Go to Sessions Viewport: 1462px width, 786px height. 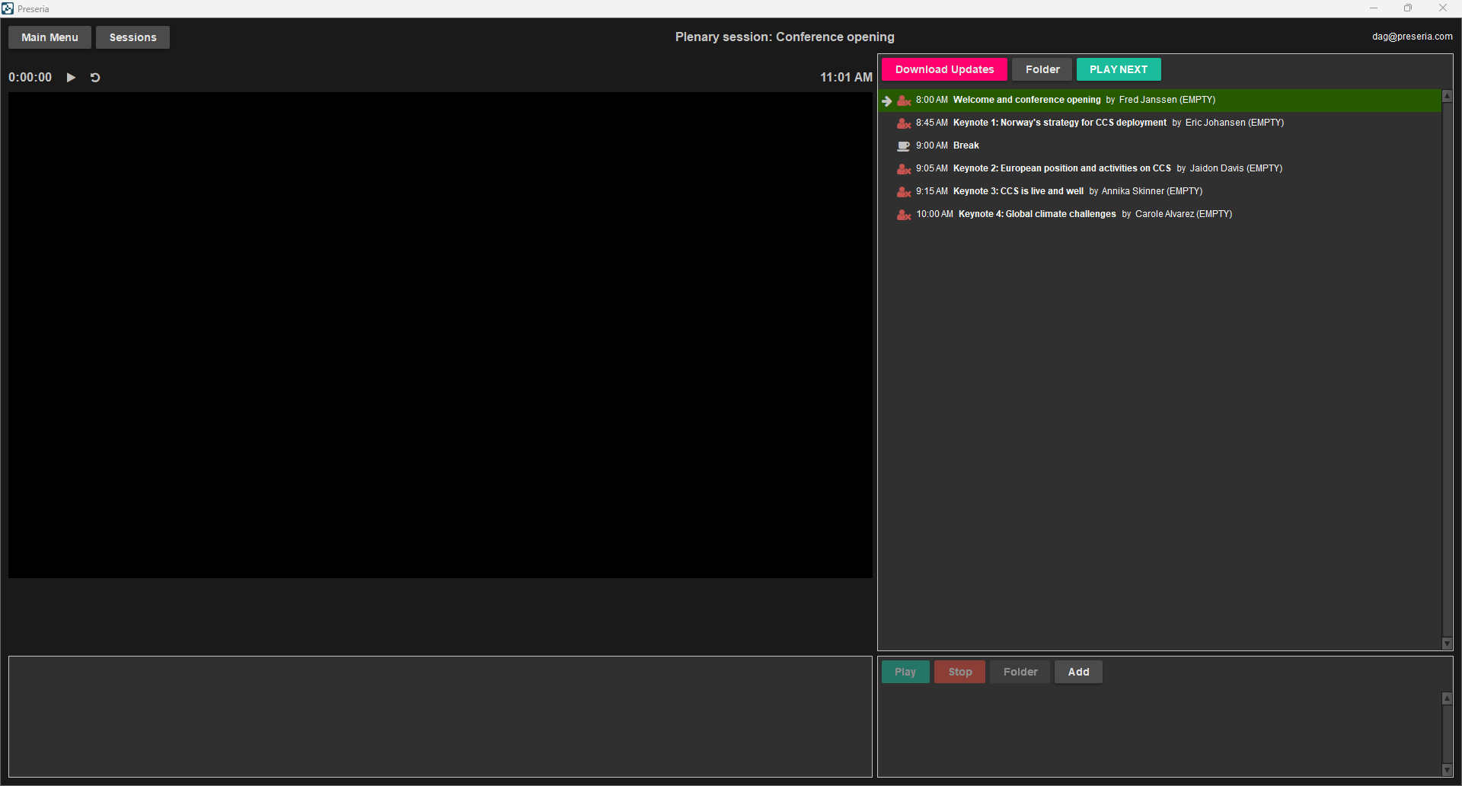132,37
